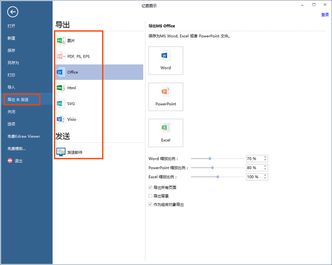This screenshot has height=265, width=332.
Task: Export to PowerPoint file button
Action: click(166, 97)
